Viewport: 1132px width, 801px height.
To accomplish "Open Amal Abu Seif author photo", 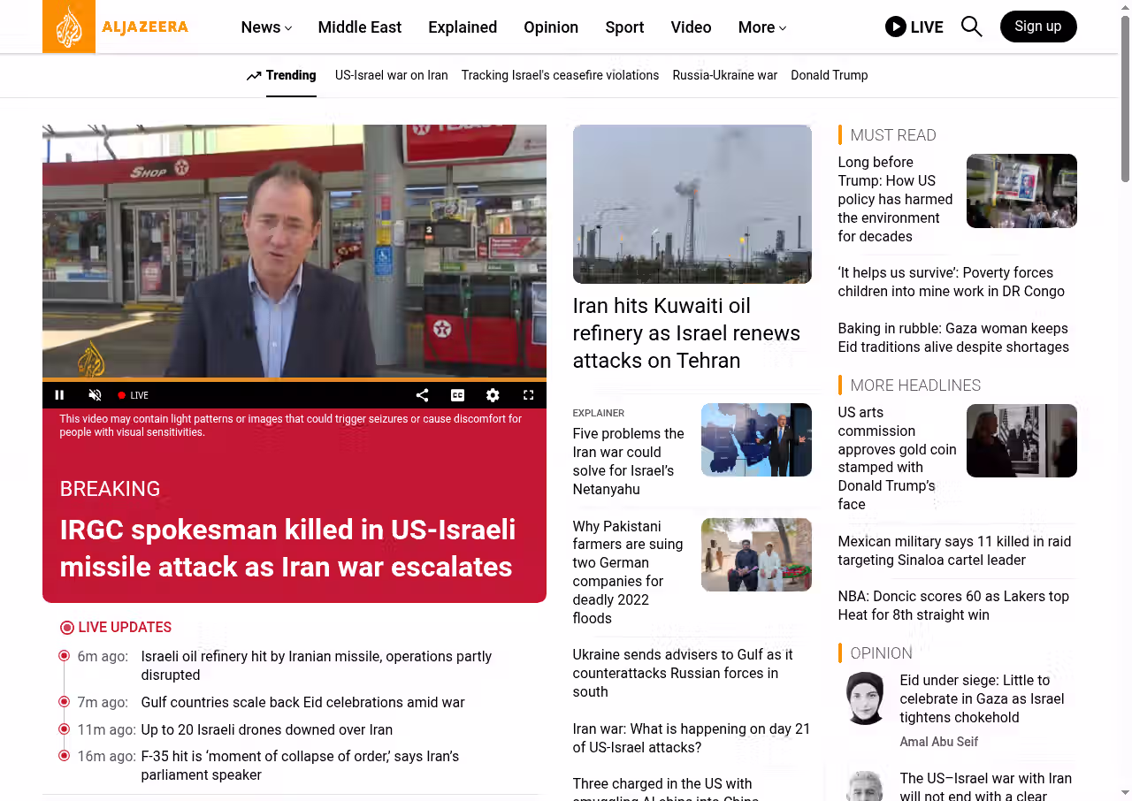I will point(864,698).
